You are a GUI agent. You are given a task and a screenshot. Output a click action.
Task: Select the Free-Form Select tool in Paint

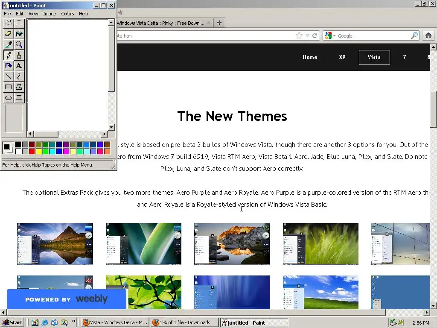[x=9, y=23]
